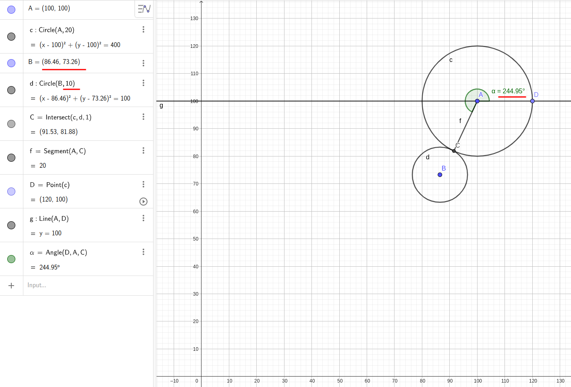The height and width of the screenshot is (387, 571).
Task: Open the options menu for point B
Action: click(143, 62)
